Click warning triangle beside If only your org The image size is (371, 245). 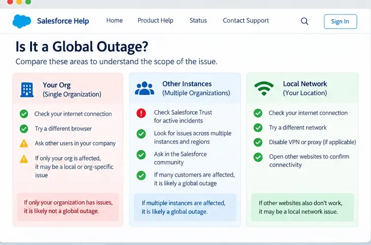coord(24,159)
